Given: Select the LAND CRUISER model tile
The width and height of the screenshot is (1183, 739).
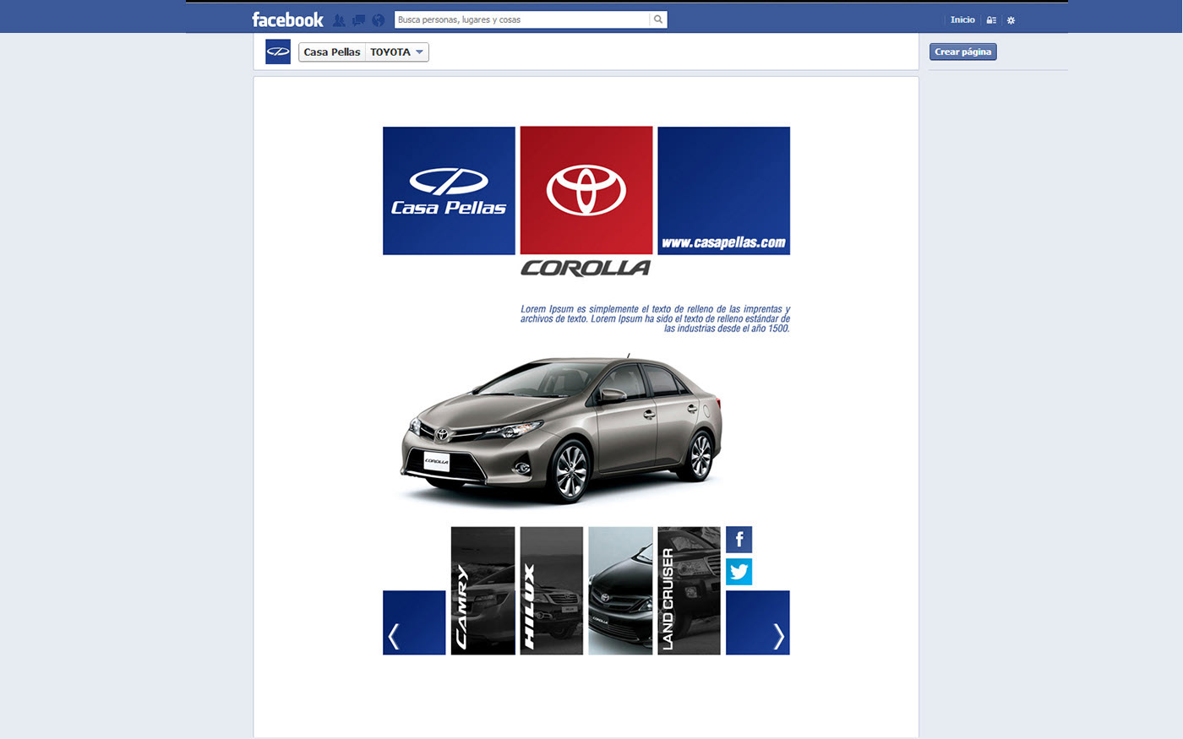Looking at the screenshot, I should point(689,590).
